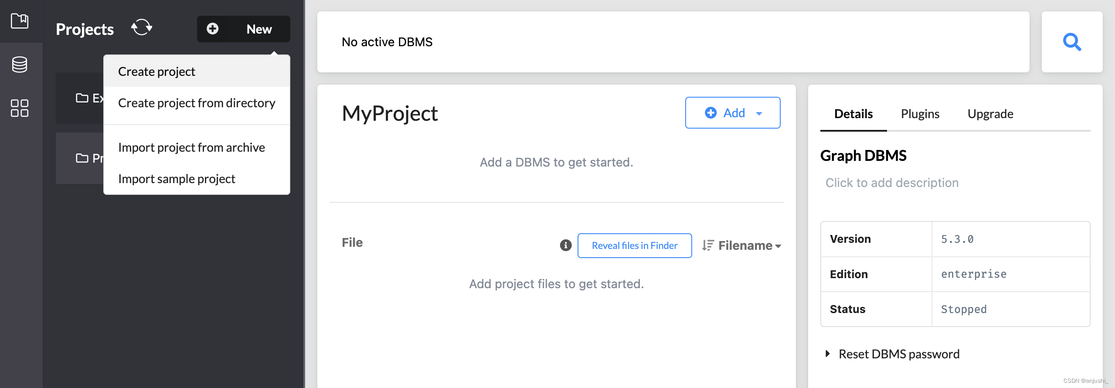Click the blue search magnifier icon
The height and width of the screenshot is (388, 1115).
pyautogui.click(x=1072, y=42)
